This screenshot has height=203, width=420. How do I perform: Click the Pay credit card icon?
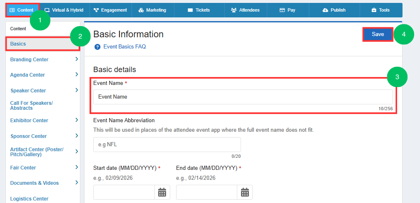(282, 10)
